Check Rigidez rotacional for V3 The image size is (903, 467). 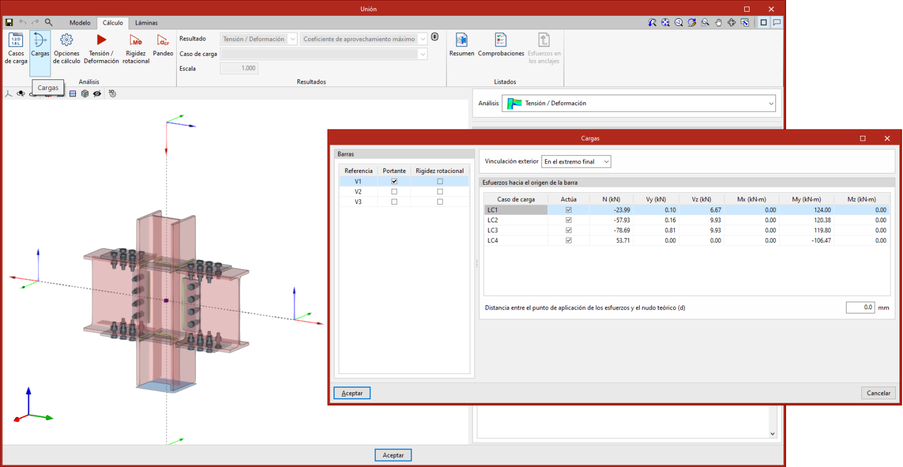tap(440, 202)
